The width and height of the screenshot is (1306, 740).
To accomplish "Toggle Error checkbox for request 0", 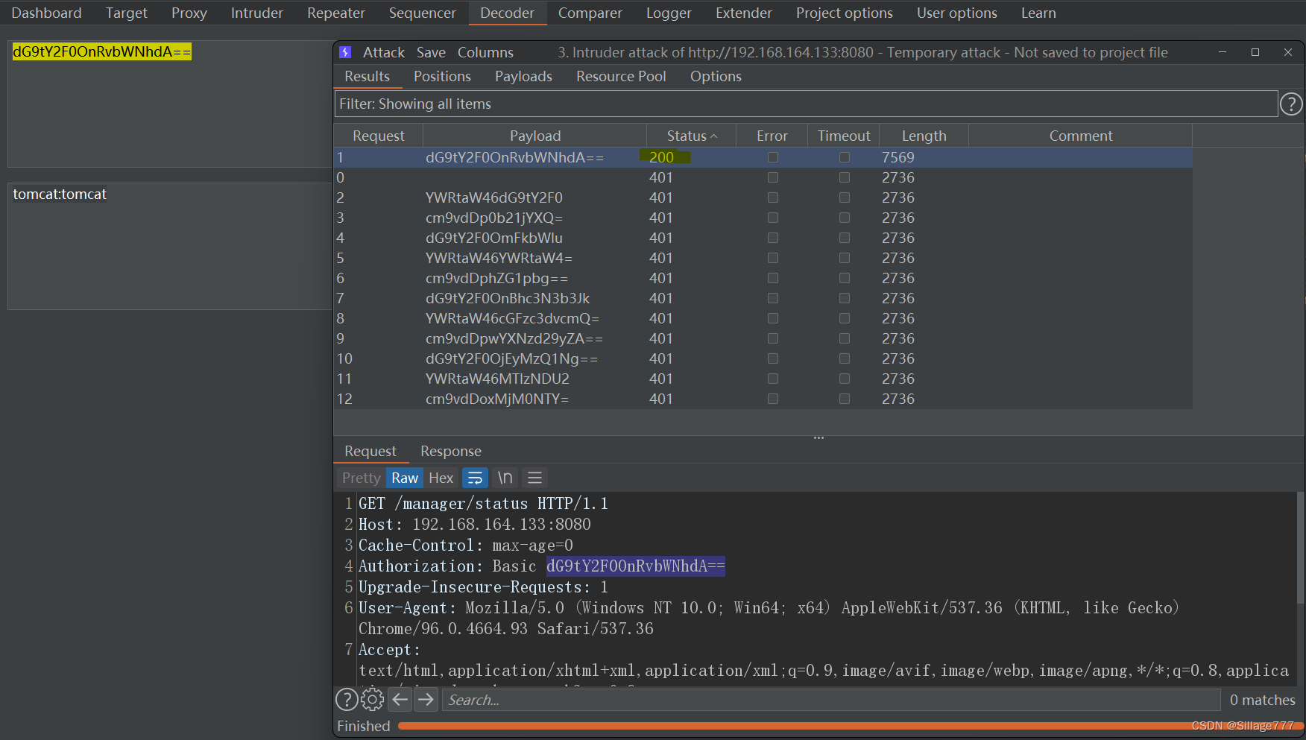I will tap(773, 177).
